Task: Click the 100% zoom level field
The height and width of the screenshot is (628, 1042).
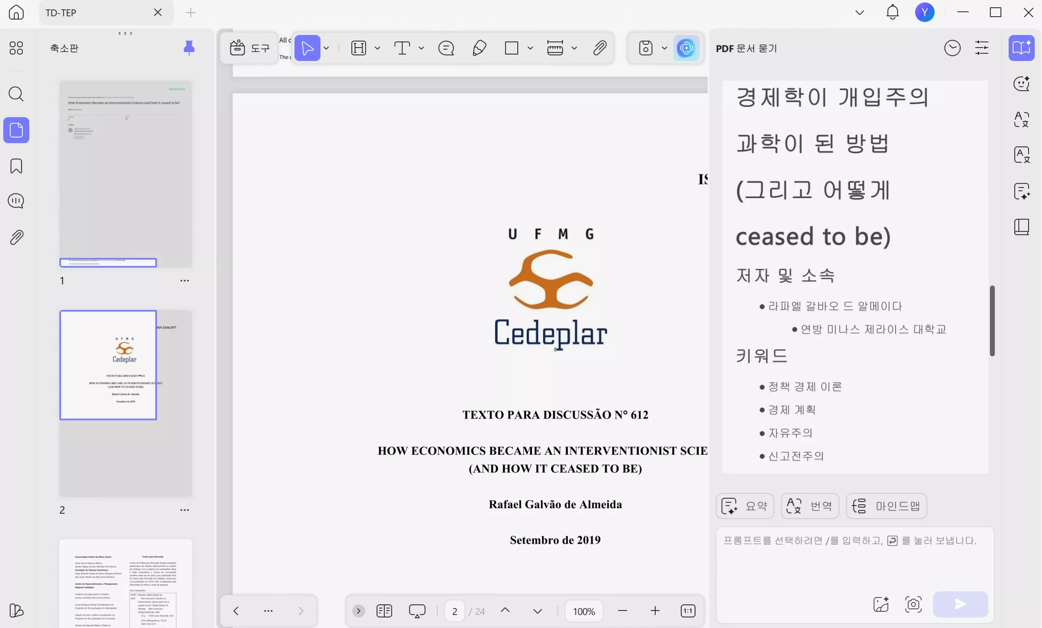Action: pyautogui.click(x=584, y=610)
